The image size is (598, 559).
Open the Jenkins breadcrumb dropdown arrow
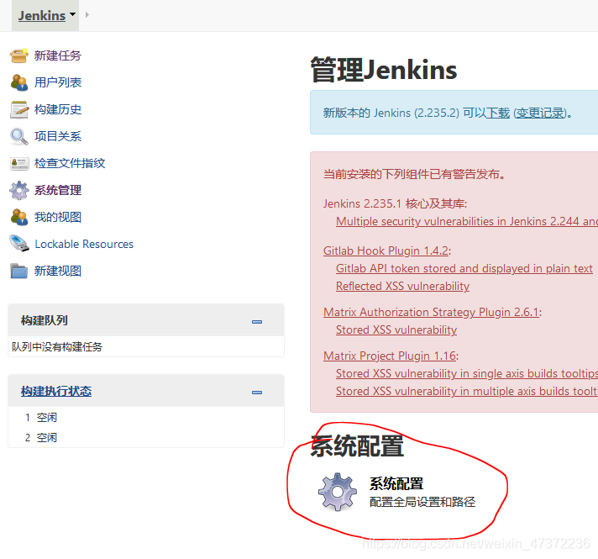tap(72, 14)
